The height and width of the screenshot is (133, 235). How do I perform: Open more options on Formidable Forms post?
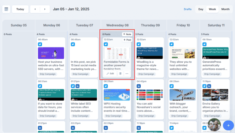(x=127, y=74)
